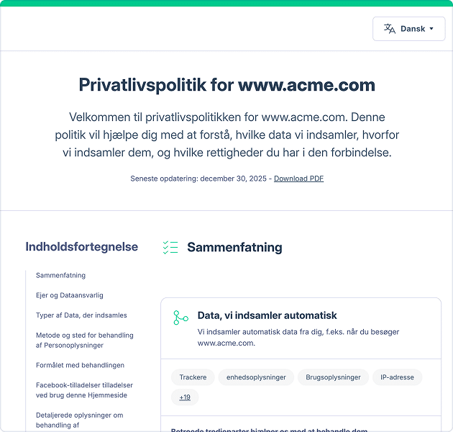Click the Trackere tag
This screenshot has width=453, height=432.
pyautogui.click(x=193, y=377)
